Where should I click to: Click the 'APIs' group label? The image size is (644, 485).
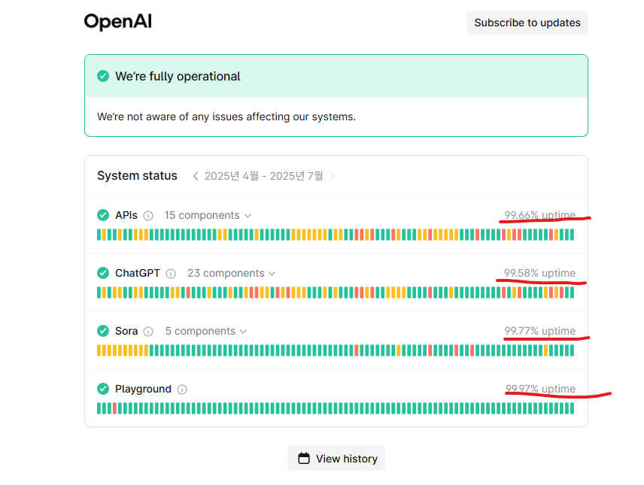[126, 215]
